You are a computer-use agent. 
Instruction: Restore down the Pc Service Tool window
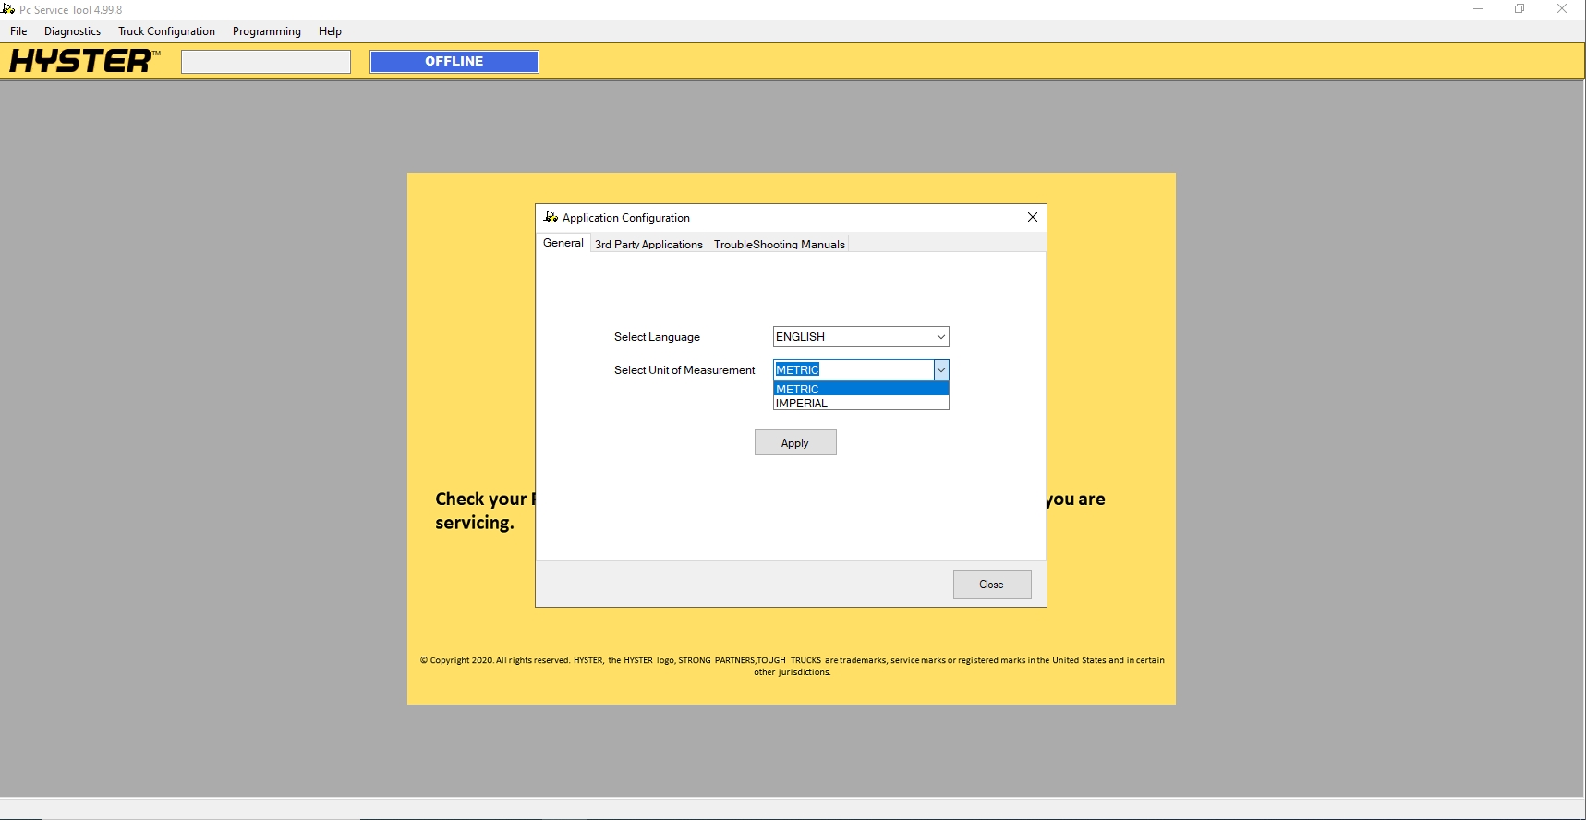(1519, 9)
